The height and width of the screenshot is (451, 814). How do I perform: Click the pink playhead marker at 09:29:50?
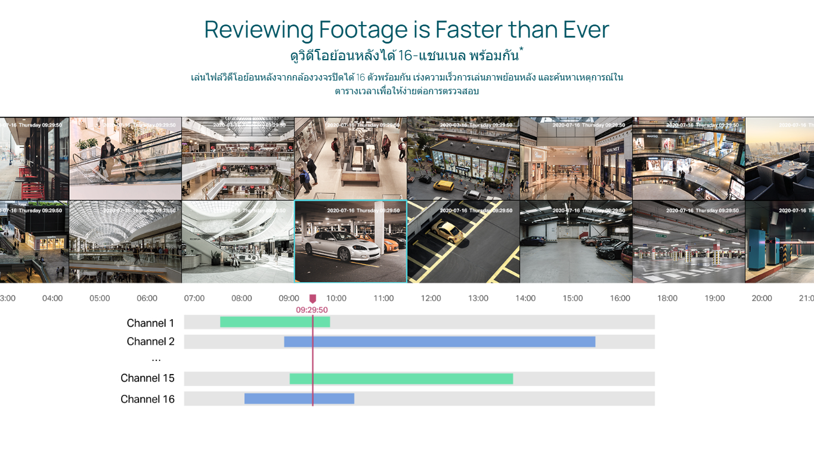(x=312, y=299)
